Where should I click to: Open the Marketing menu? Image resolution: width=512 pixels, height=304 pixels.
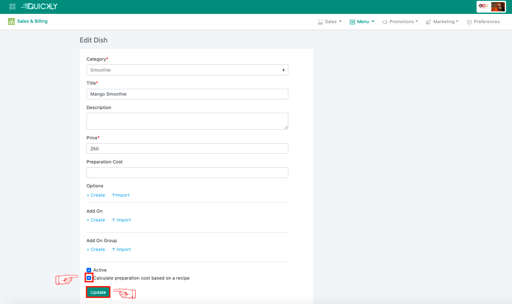pos(445,21)
